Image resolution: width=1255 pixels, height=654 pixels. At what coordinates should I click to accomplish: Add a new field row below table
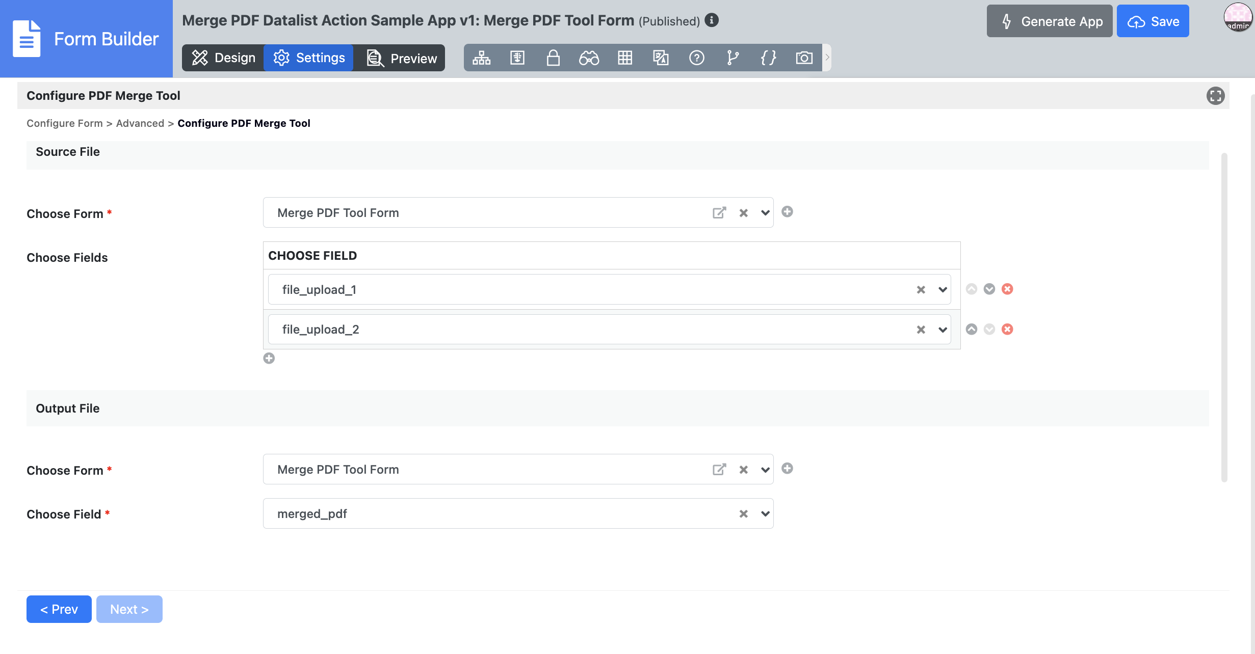point(269,359)
